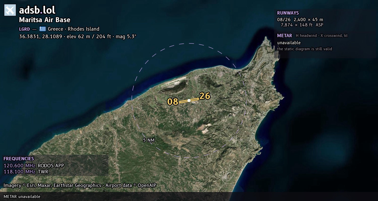This screenshot has height=201, width=378.
Task: Click the "RODOS APP" frequency name
Action: tap(51, 166)
